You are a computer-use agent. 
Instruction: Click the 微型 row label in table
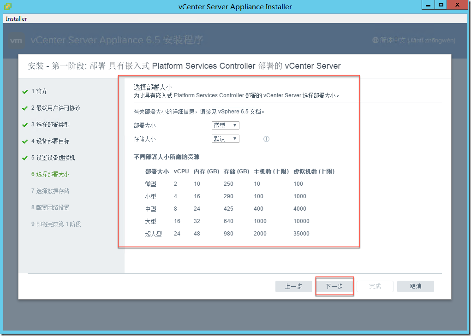click(x=151, y=184)
